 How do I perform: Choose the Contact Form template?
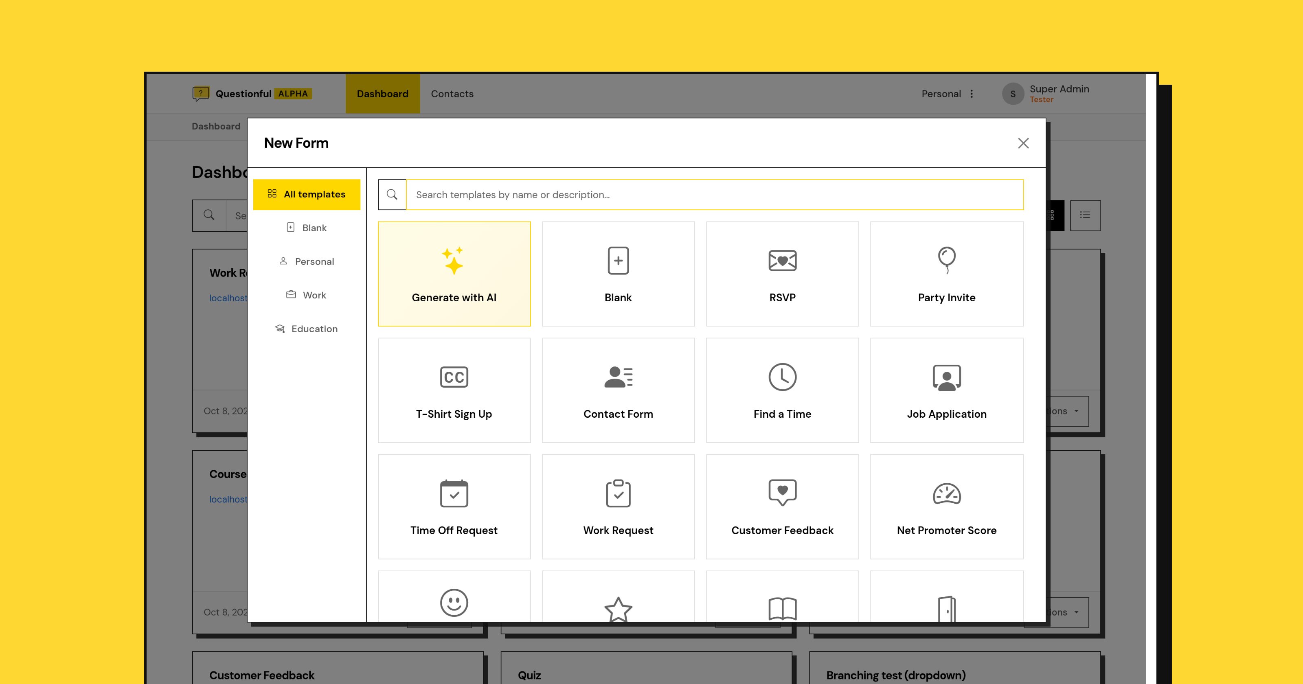(x=618, y=390)
